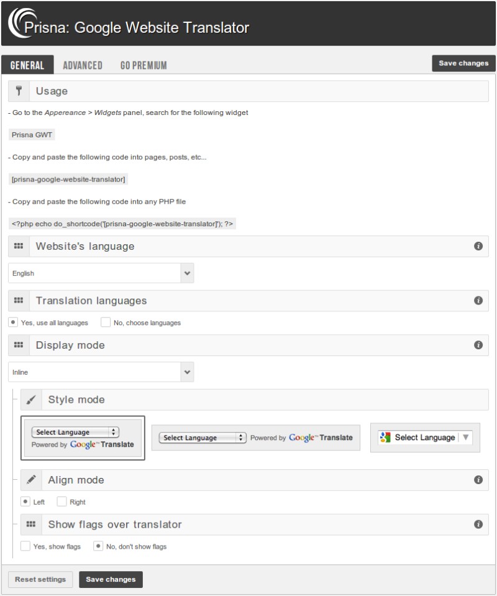Choose Right alignment option
This screenshot has width=497, height=596.
point(62,502)
